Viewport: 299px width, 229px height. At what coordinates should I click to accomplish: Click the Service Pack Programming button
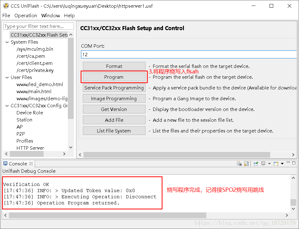click(114, 88)
